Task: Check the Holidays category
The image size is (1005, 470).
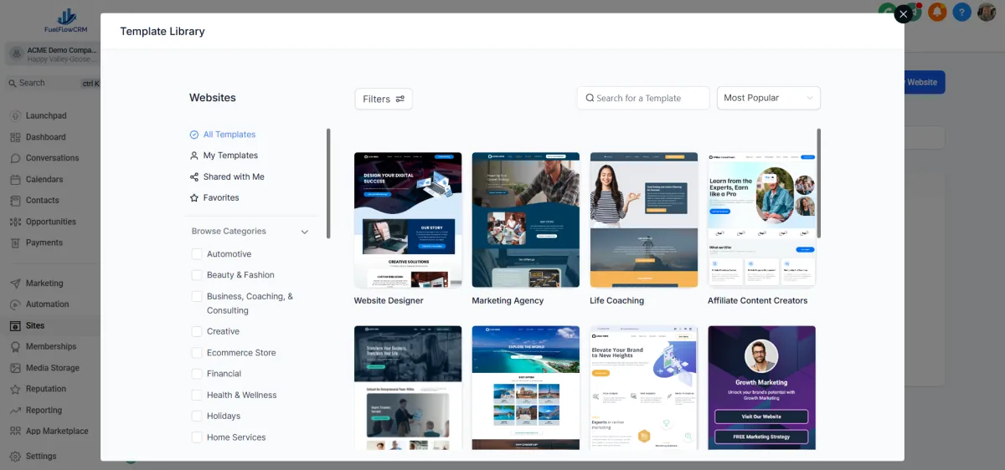Action: tap(197, 416)
